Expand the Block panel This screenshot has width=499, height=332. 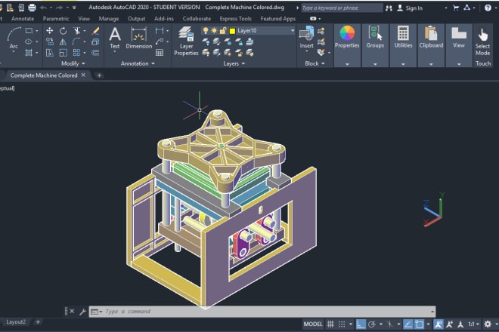coord(315,63)
